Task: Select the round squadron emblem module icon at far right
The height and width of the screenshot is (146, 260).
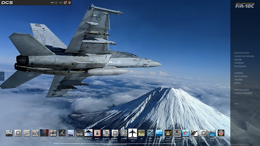Action: coord(221,133)
